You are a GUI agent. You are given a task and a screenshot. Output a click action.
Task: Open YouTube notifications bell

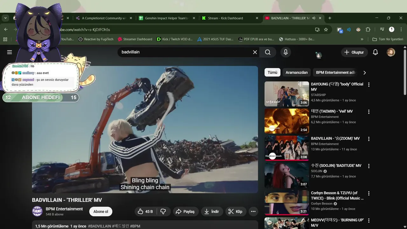click(x=375, y=52)
